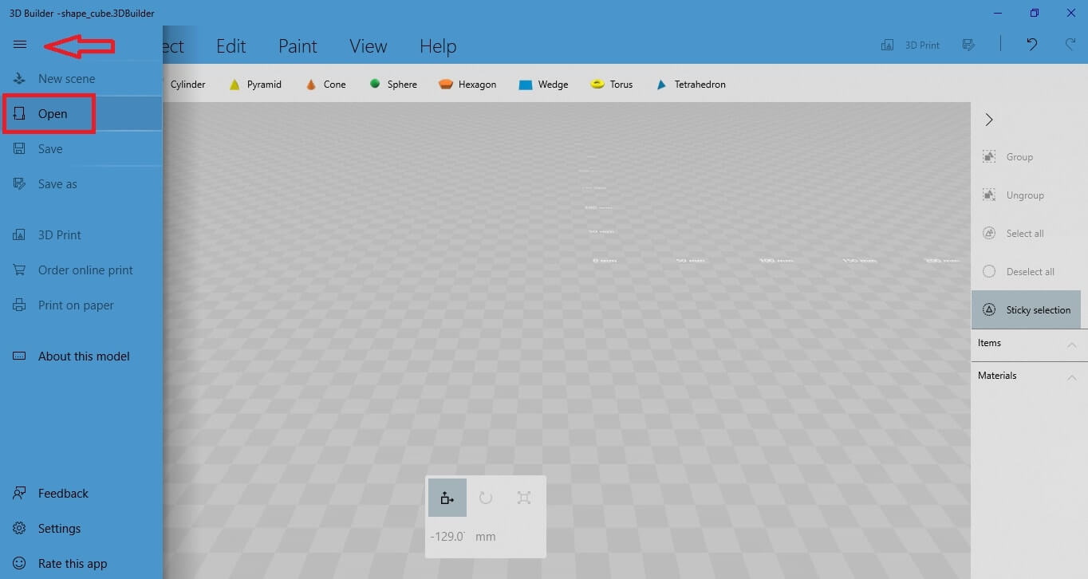Choose Save as from menu
The image size is (1088, 579).
click(x=57, y=184)
